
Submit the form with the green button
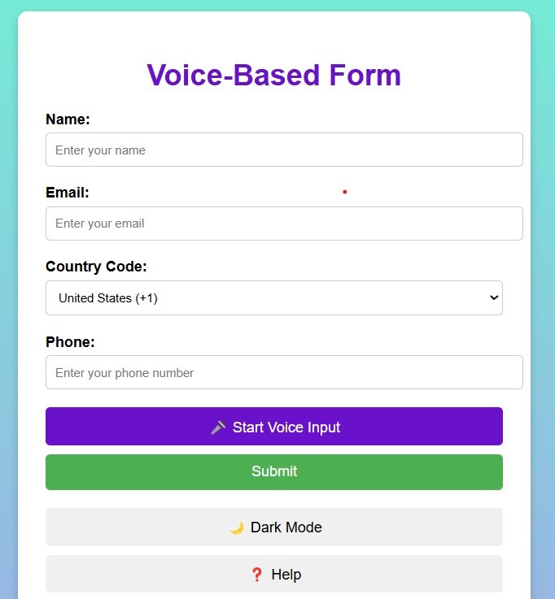coord(274,472)
